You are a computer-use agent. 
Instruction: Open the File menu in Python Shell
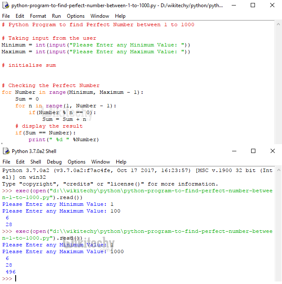coord(6,162)
